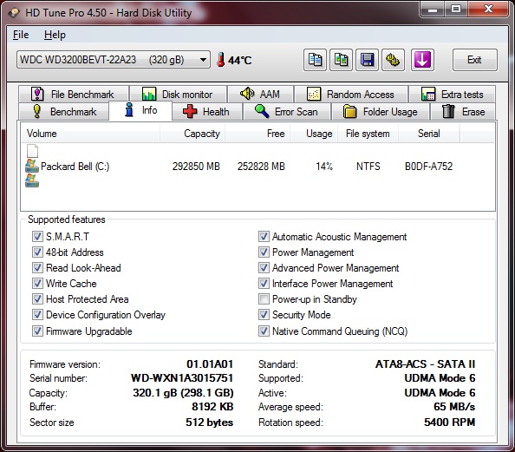Toggle the Read Look-Ahead checkbox

tap(37, 267)
